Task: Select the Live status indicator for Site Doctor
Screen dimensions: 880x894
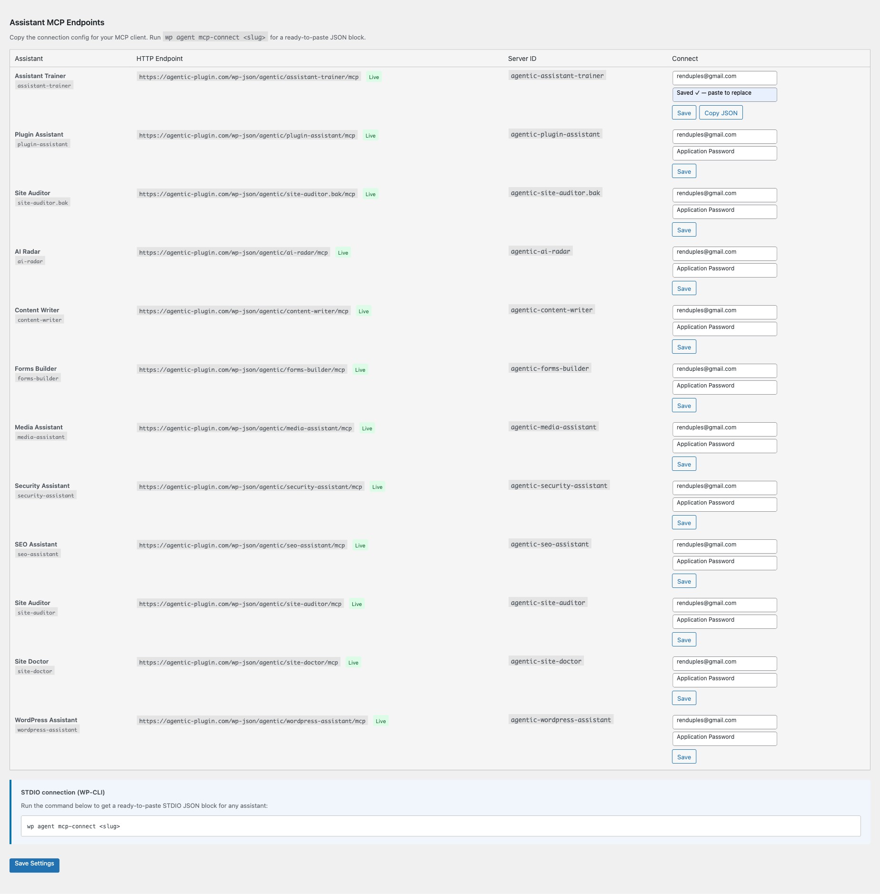Action: point(353,662)
